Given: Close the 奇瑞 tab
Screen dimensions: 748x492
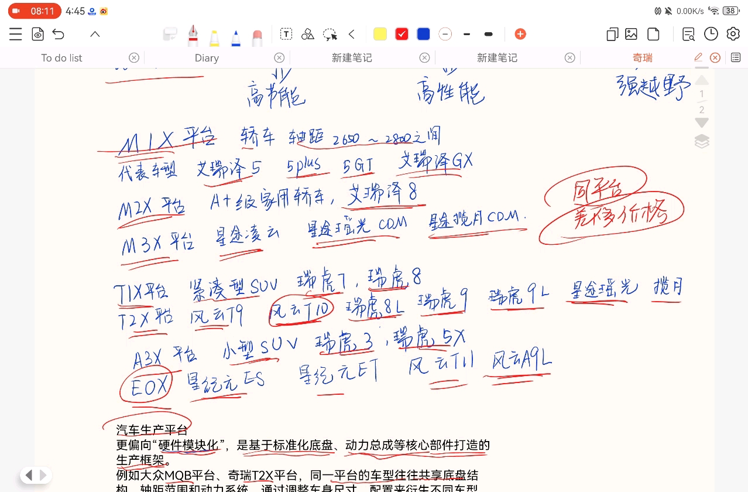Looking at the screenshot, I should click(x=715, y=57).
